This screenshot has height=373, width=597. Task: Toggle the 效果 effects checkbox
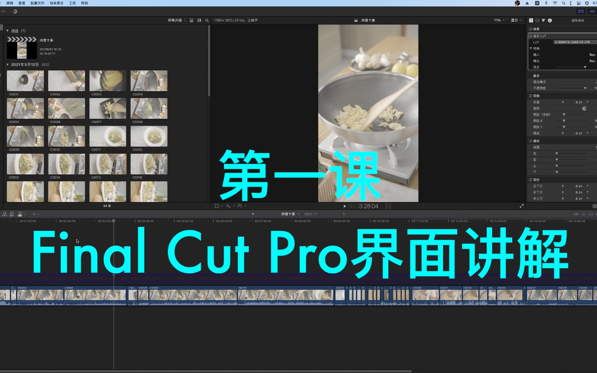(531, 29)
